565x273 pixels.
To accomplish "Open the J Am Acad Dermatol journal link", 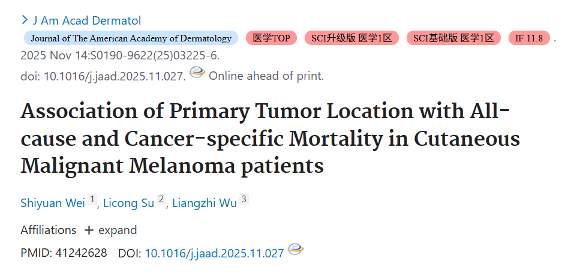I will [x=87, y=20].
